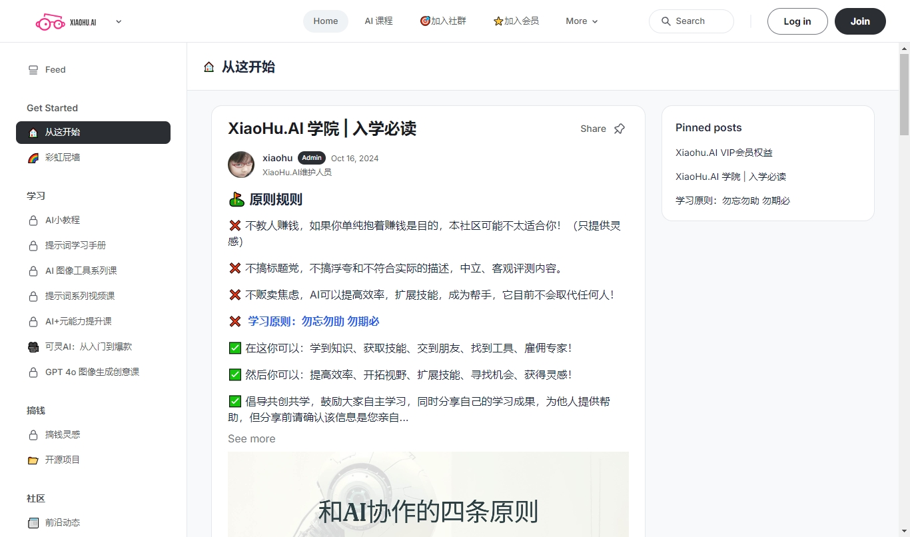Expand the community switcher chevron beside logo
The width and height of the screenshot is (910, 537).
(x=119, y=21)
